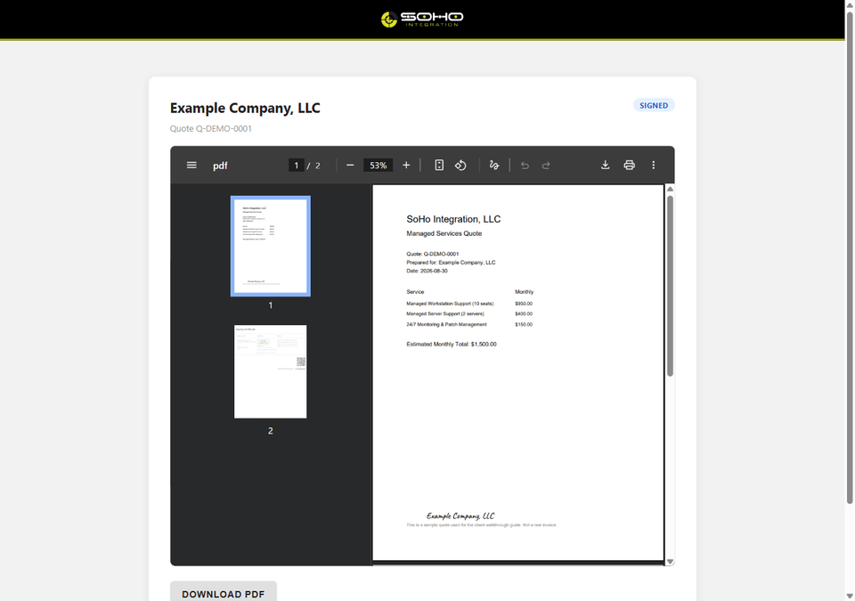
Task: Click the SoHo Integration, LLC document title
Action: click(453, 219)
